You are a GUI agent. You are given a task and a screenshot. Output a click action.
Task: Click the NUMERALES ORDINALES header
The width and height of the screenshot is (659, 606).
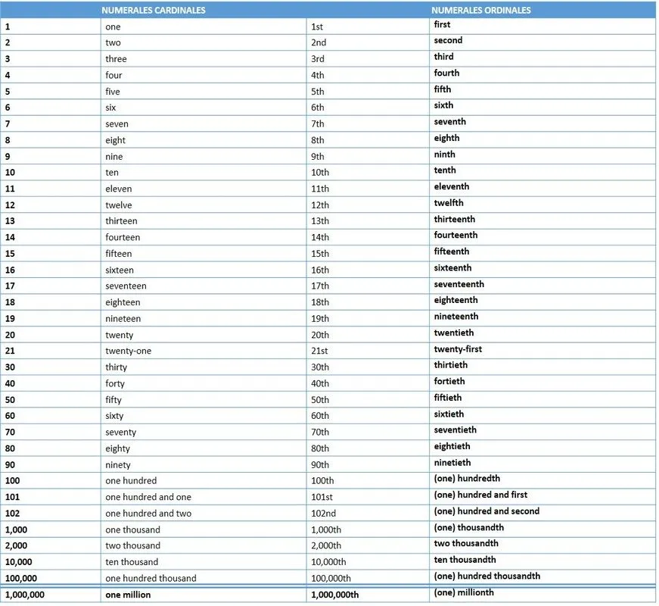click(x=480, y=10)
